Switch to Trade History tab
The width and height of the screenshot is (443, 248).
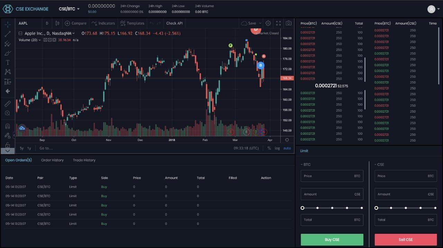tap(84, 160)
